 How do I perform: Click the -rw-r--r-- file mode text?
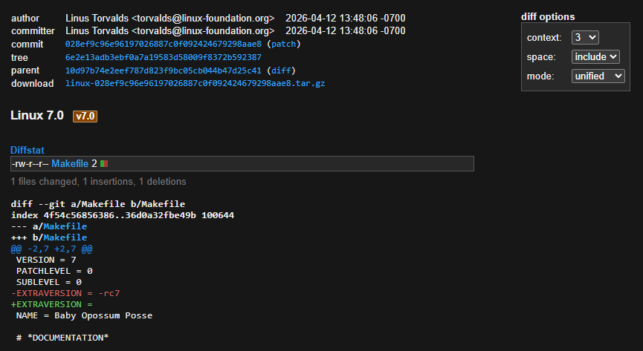pyautogui.click(x=30, y=163)
